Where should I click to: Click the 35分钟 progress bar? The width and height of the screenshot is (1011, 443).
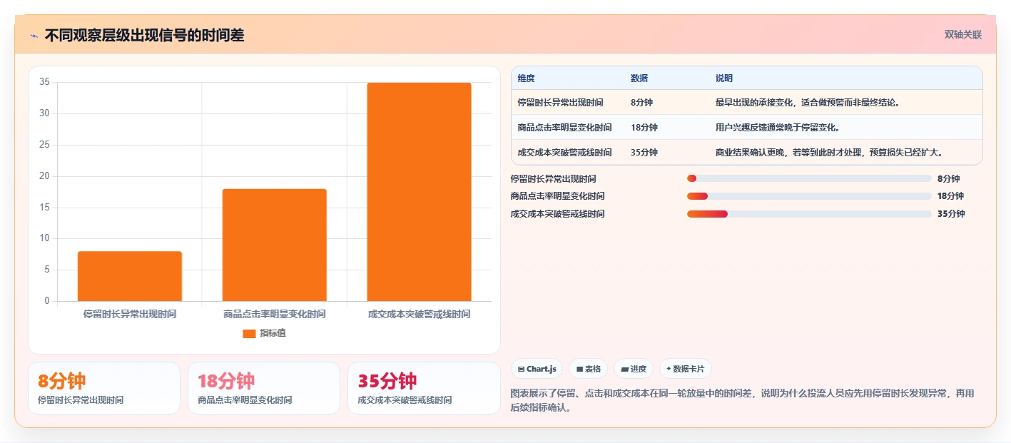[809, 214]
